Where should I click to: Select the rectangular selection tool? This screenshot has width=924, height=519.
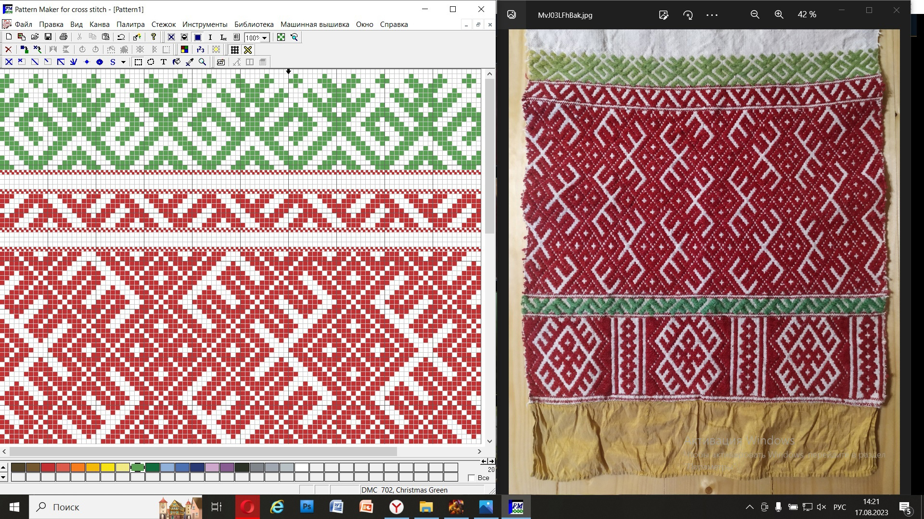(138, 62)
